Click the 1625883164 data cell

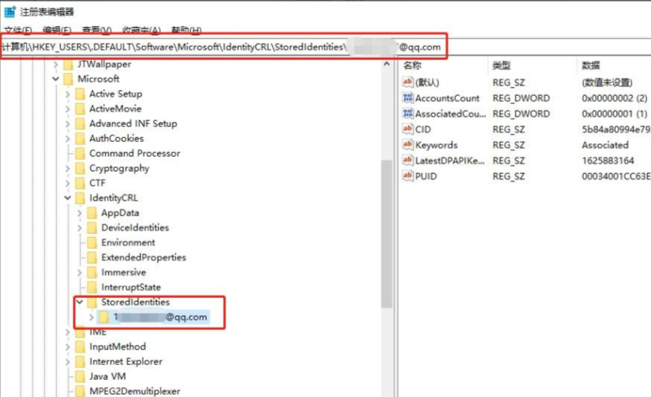(x=608, y=161)
